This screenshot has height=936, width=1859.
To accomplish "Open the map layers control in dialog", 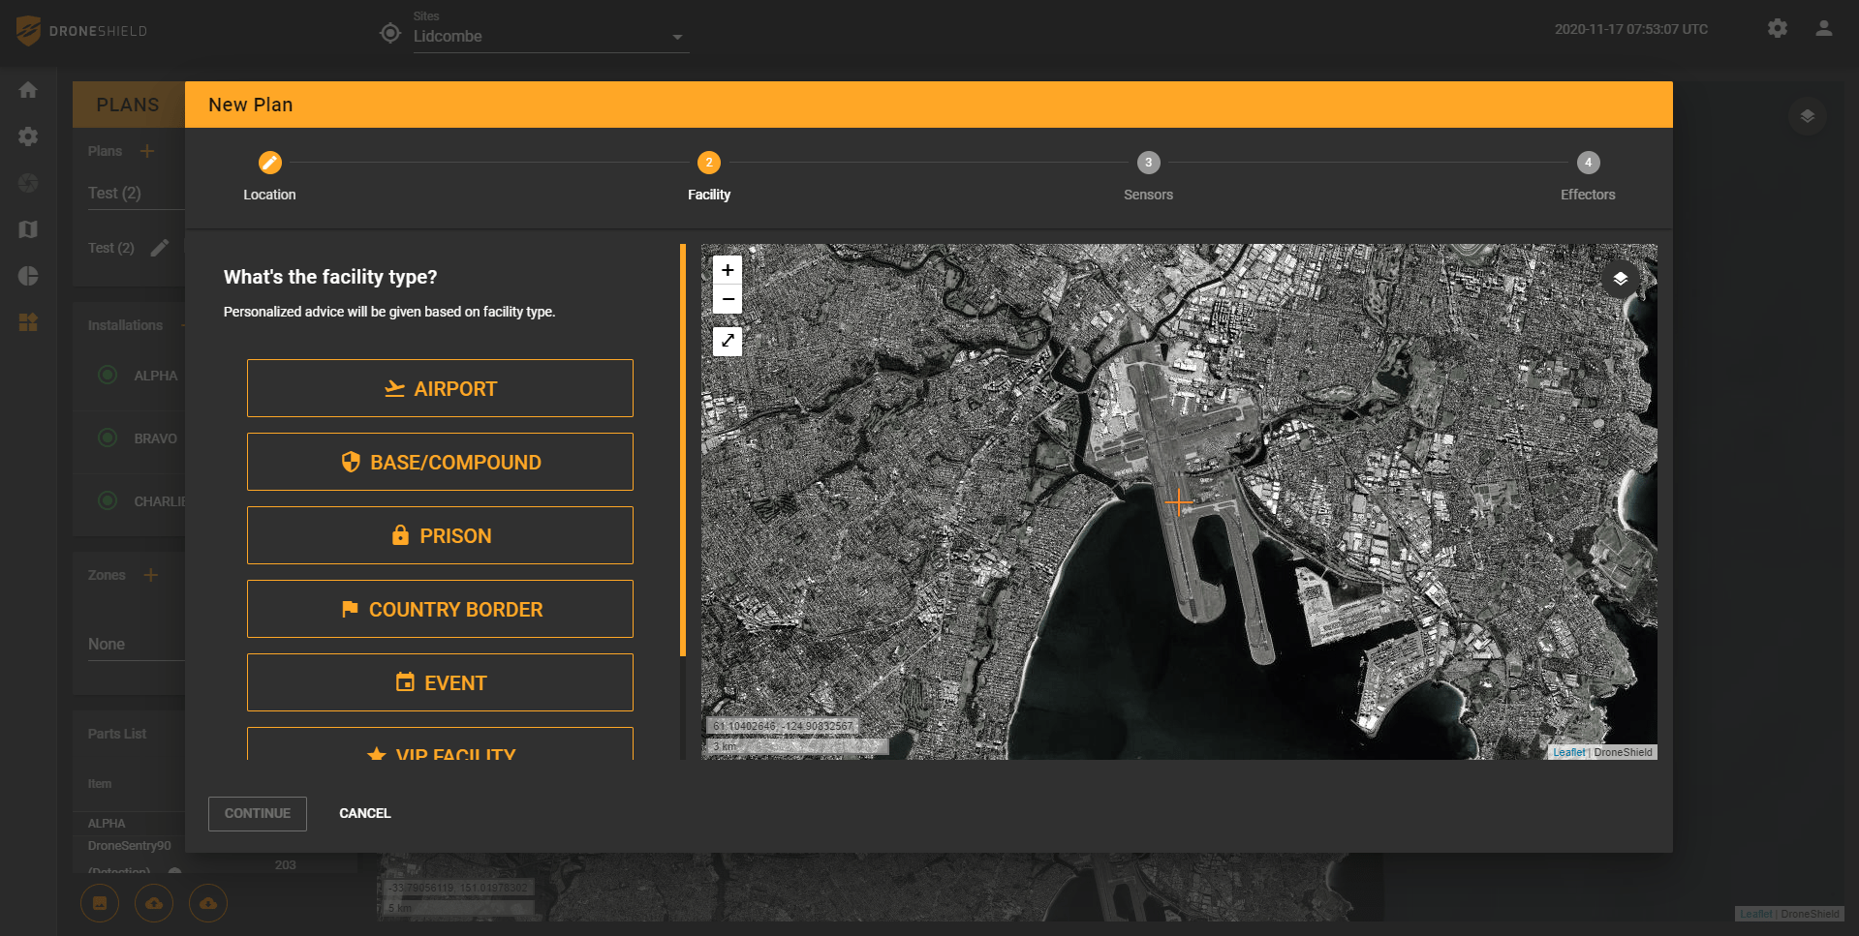I will click(1620, 279).
